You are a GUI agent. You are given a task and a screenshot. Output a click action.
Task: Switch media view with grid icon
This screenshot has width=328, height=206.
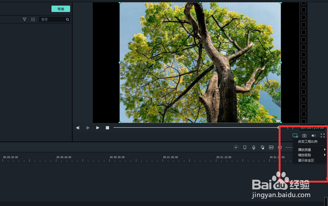point(33,19)
